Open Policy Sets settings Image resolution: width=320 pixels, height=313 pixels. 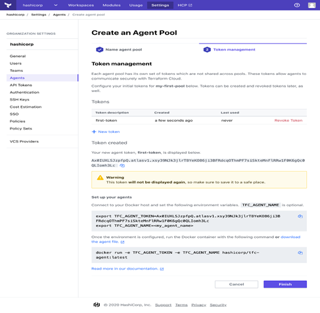point(20,128)
